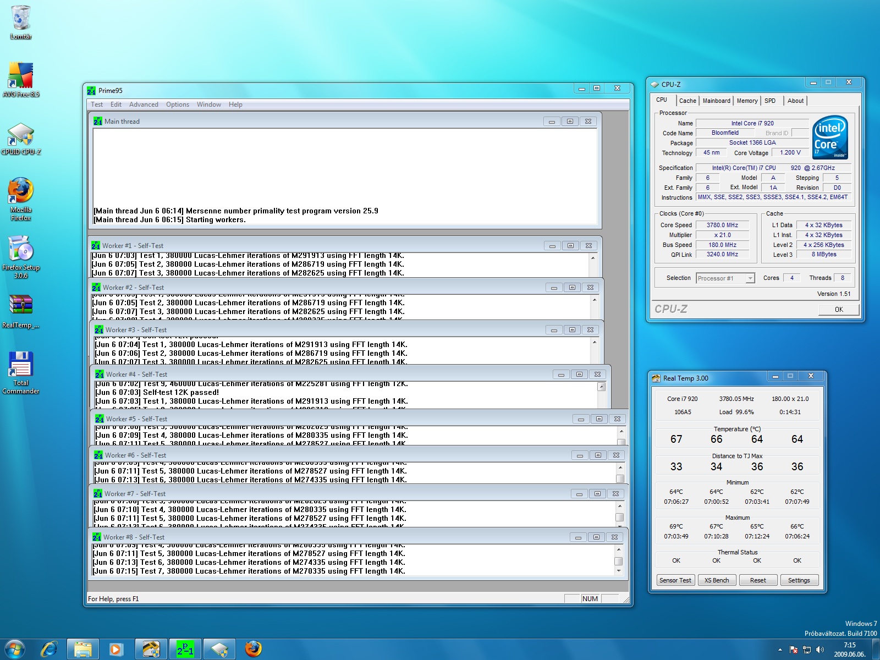The height and width of the screenshot is (660, 880).
Task: Click Reset button in Real Temp
Action: point(758,580)
